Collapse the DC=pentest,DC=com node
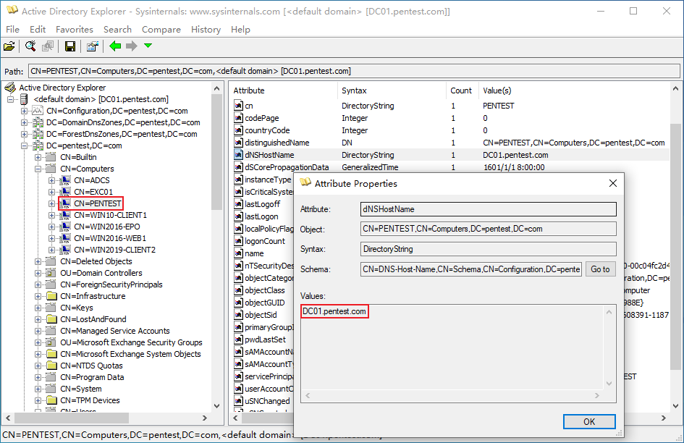This screenshot has height=443, width=684. (25, 145)
